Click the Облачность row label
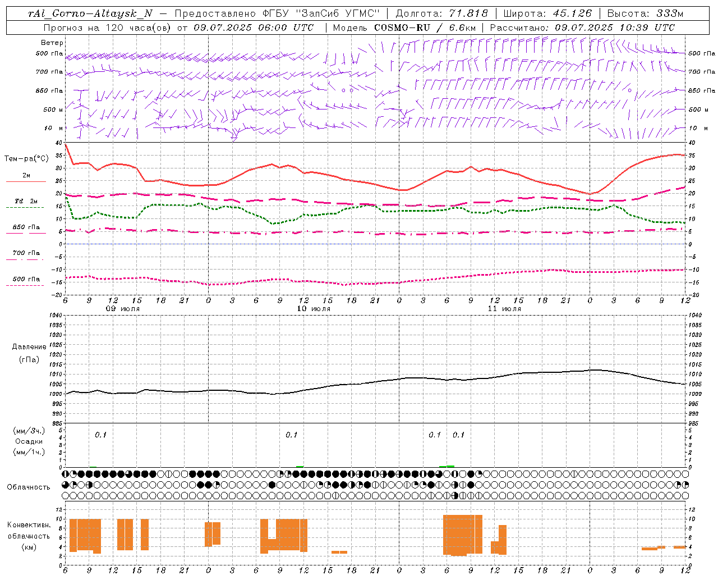 [x=29, y=487]
